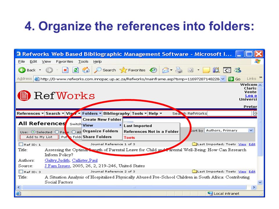Viewport: 279px width, 209px height.
Task: Click the Add to My List button
Action: (39, 137)
